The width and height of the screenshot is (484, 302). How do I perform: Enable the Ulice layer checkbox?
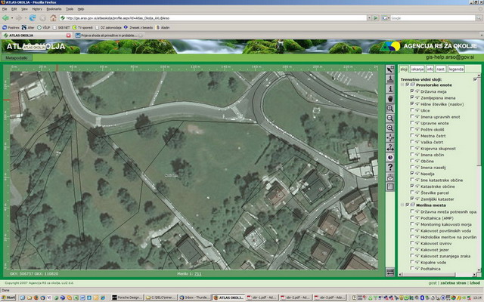(x=411, y=110)
